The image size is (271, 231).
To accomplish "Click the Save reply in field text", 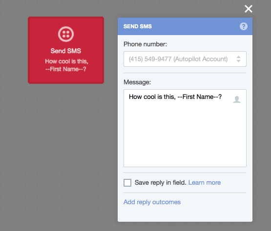I will coord(160,183).
